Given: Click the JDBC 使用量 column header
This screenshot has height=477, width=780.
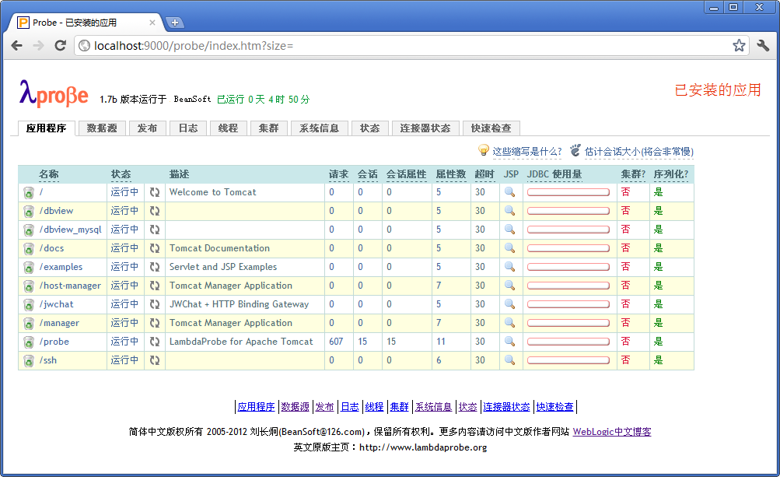Looking at the screenshot, I should [554, 174].
